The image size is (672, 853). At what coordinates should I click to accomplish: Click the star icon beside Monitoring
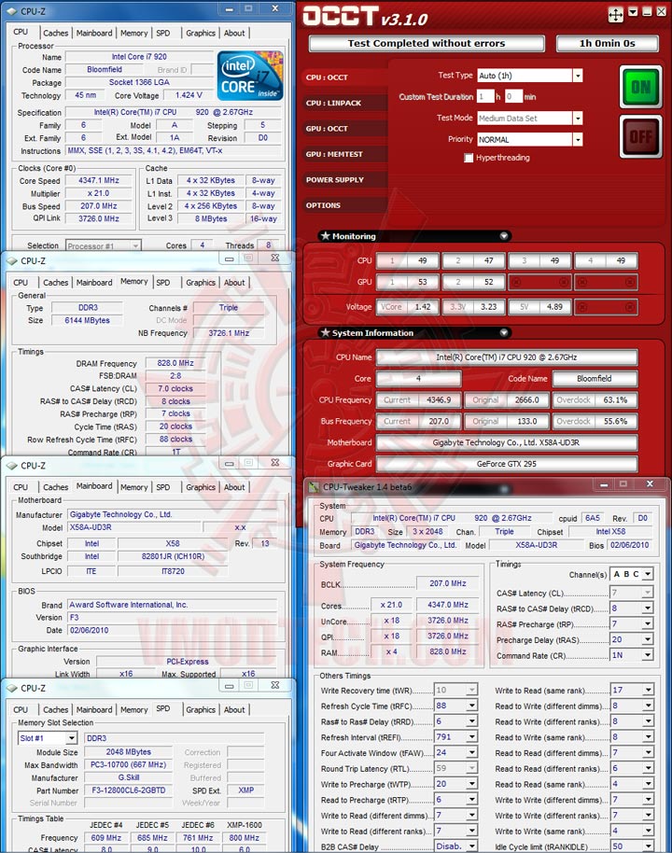[326, 235]
